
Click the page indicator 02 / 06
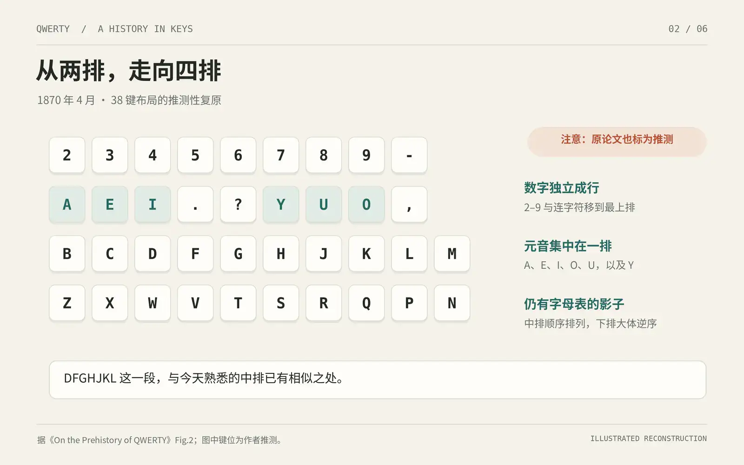(x=688, y=29)
